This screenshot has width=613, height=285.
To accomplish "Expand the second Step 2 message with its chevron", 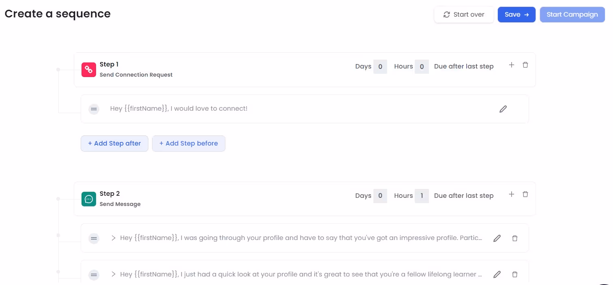I will click(113, 274).
